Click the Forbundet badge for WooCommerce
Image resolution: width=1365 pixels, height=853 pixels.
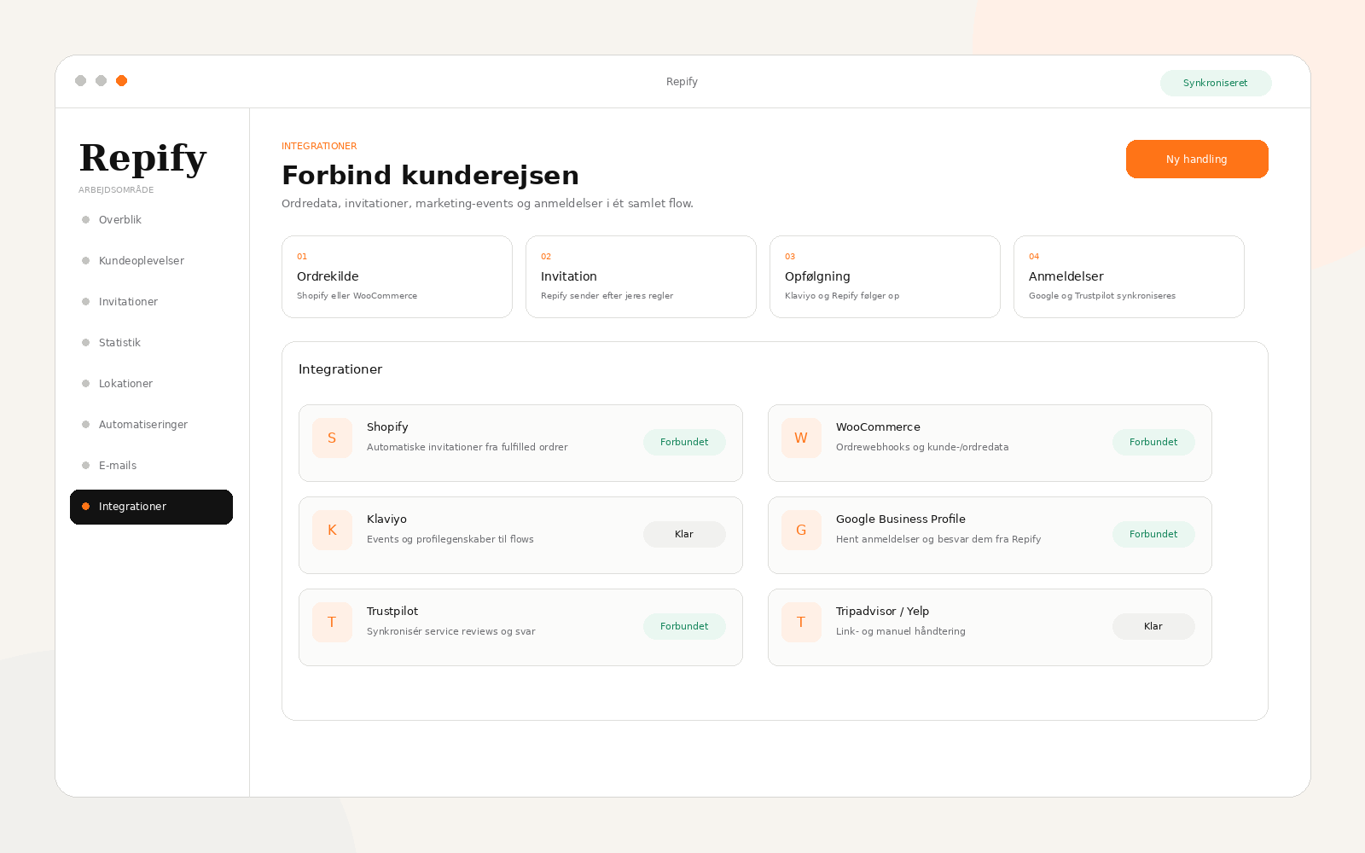click(1153, 442)
